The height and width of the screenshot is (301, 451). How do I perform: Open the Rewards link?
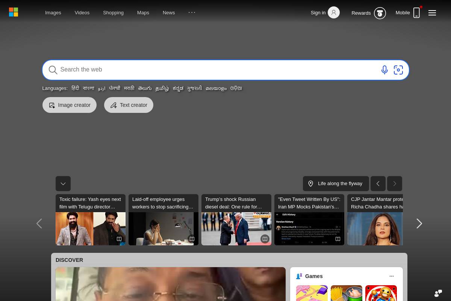tap(361, 13)
